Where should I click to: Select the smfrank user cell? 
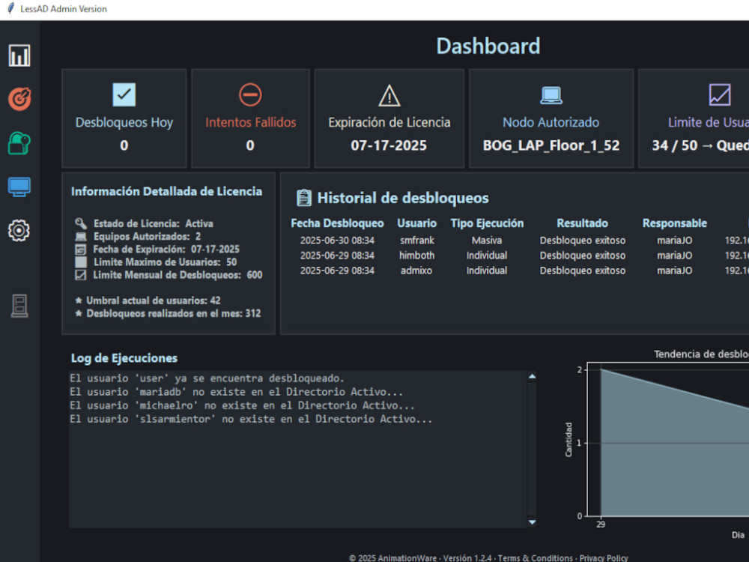[417, 241]
